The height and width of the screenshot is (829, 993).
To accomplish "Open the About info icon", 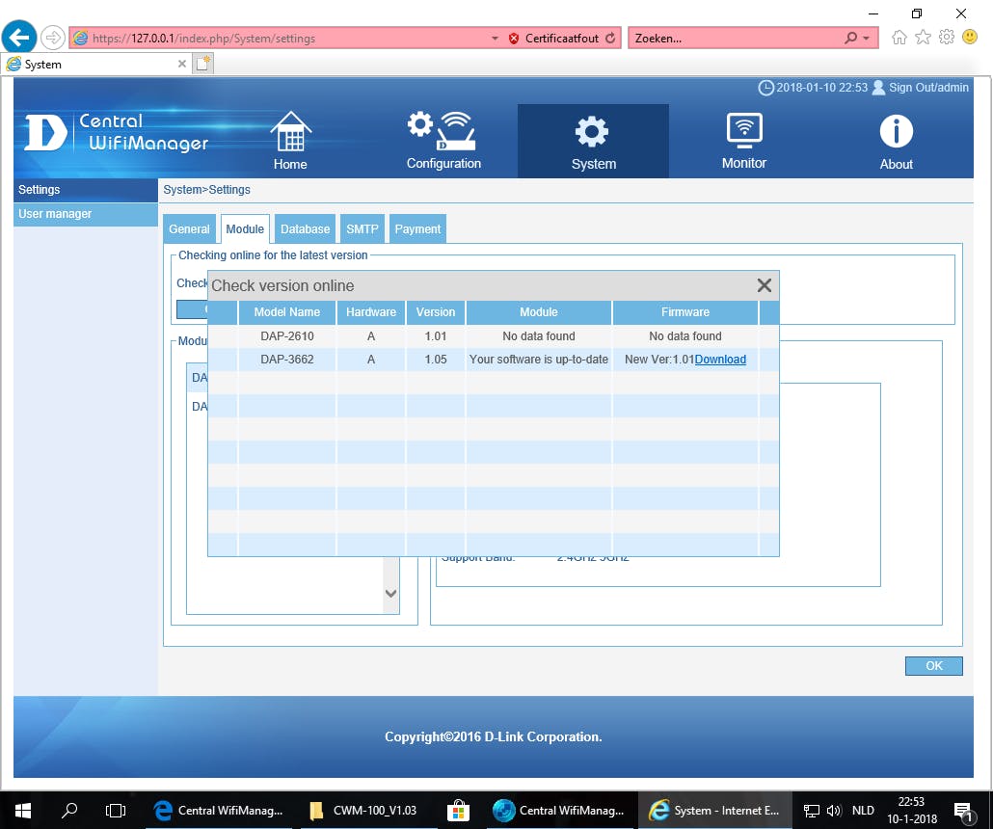I will pos(896,132).
